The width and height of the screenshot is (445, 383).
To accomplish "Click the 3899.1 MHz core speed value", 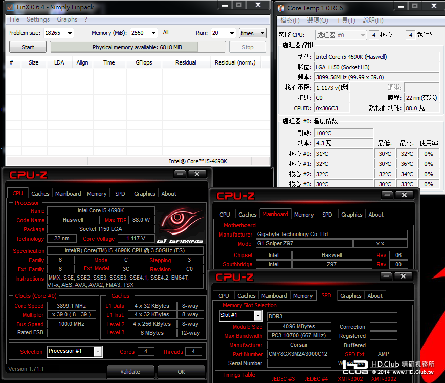I will [x=72, y=306].
